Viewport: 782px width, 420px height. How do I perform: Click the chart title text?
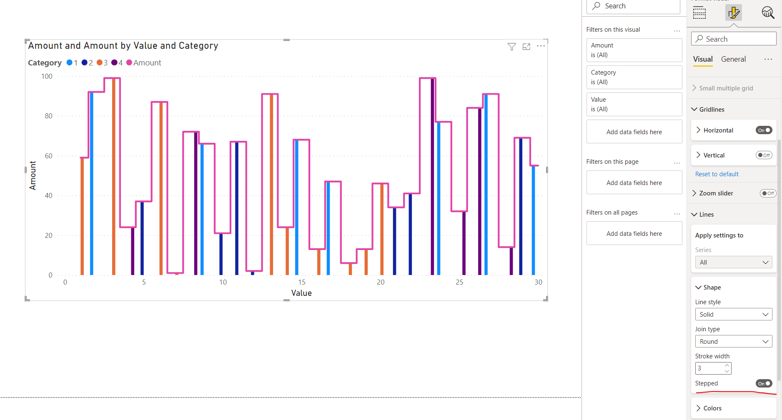123,45
